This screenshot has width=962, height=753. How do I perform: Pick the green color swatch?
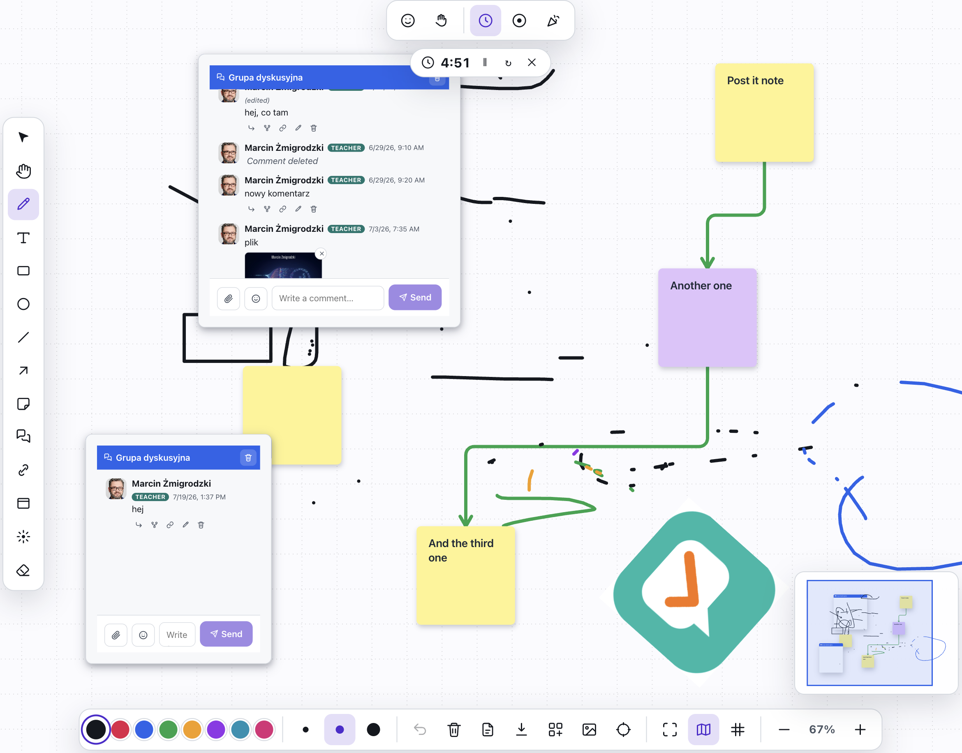coord(168,729)
